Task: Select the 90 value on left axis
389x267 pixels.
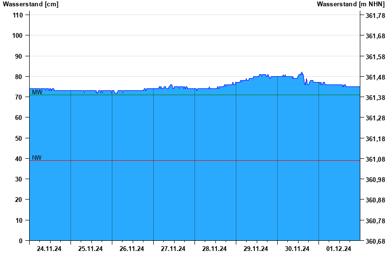Action: 19,56
